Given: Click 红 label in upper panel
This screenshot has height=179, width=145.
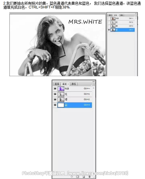Looking at the screenshot, I should tap(117, 22).
